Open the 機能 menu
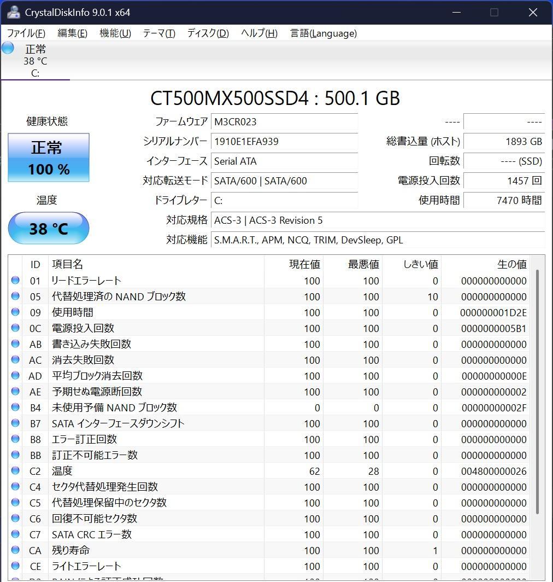Screen dimensions: 553x582 tap(115, 33)
